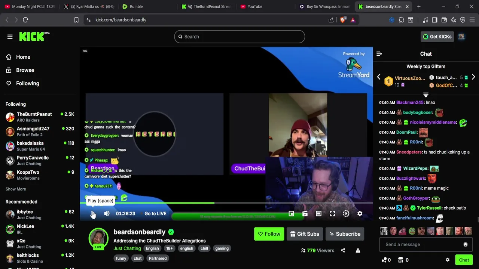The width and height of the screenshot is (479, 269).
Task: Send message with Chat button
Action: [464, 260]
